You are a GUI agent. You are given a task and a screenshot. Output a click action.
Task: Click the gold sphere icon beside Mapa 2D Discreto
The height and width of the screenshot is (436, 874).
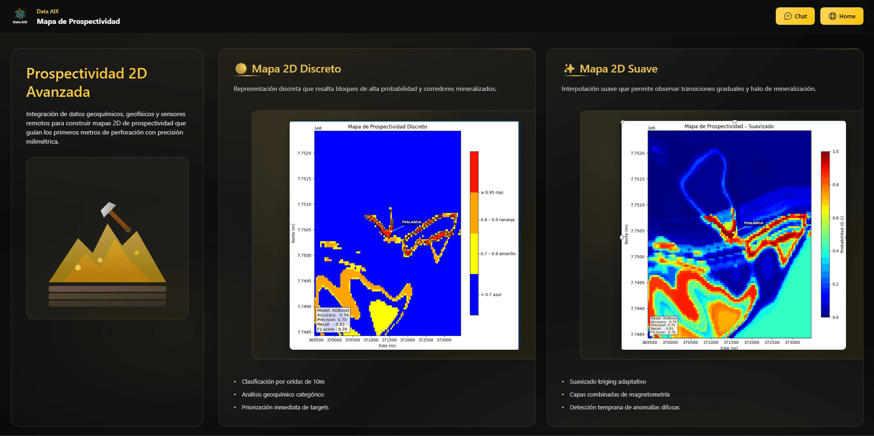(x=241, y=69)
